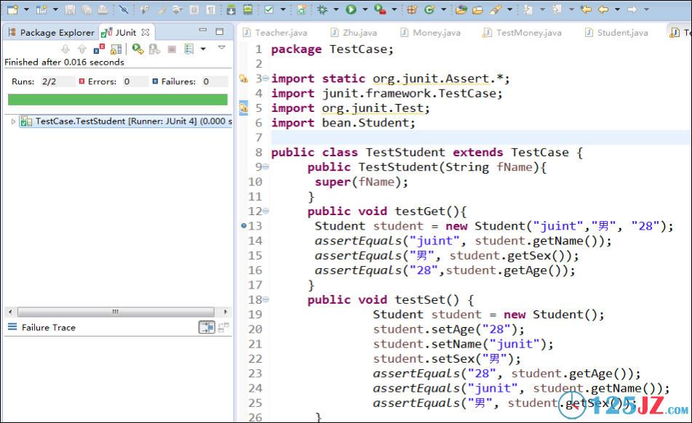The image size is (692, 423).
Task: Click the Open Task folder icon
Action: tap(477, 9)
